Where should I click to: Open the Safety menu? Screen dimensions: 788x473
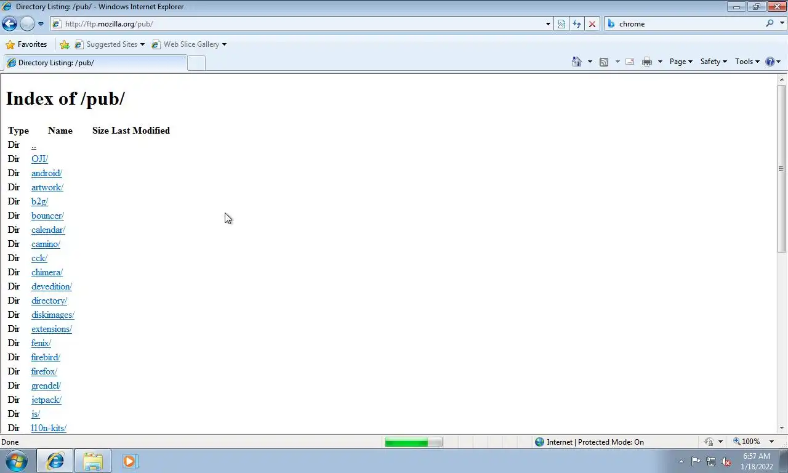click(x=714, y=62)
